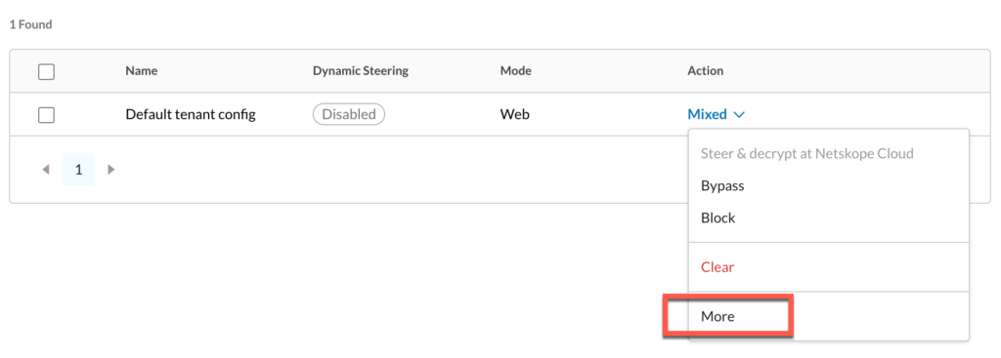Click the Action column header

click(706, 71)
